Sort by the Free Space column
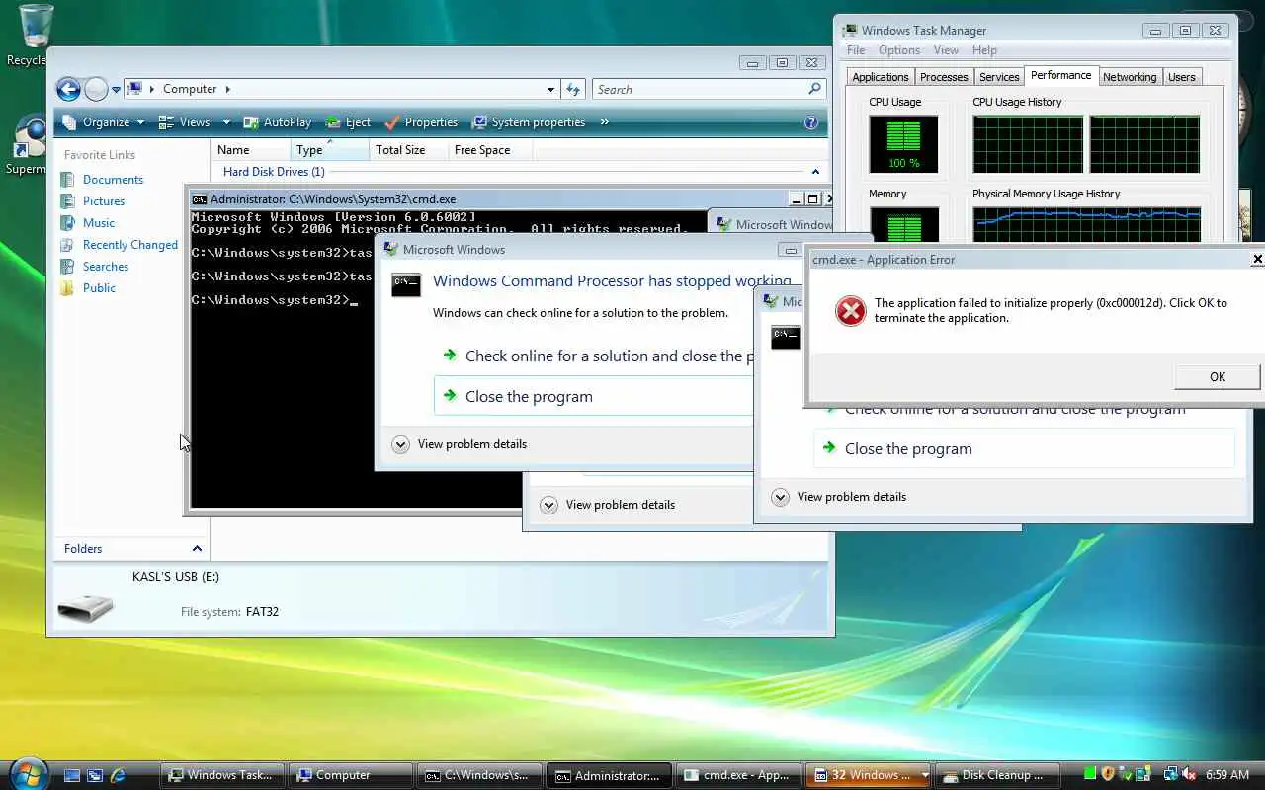 point(489,150)
